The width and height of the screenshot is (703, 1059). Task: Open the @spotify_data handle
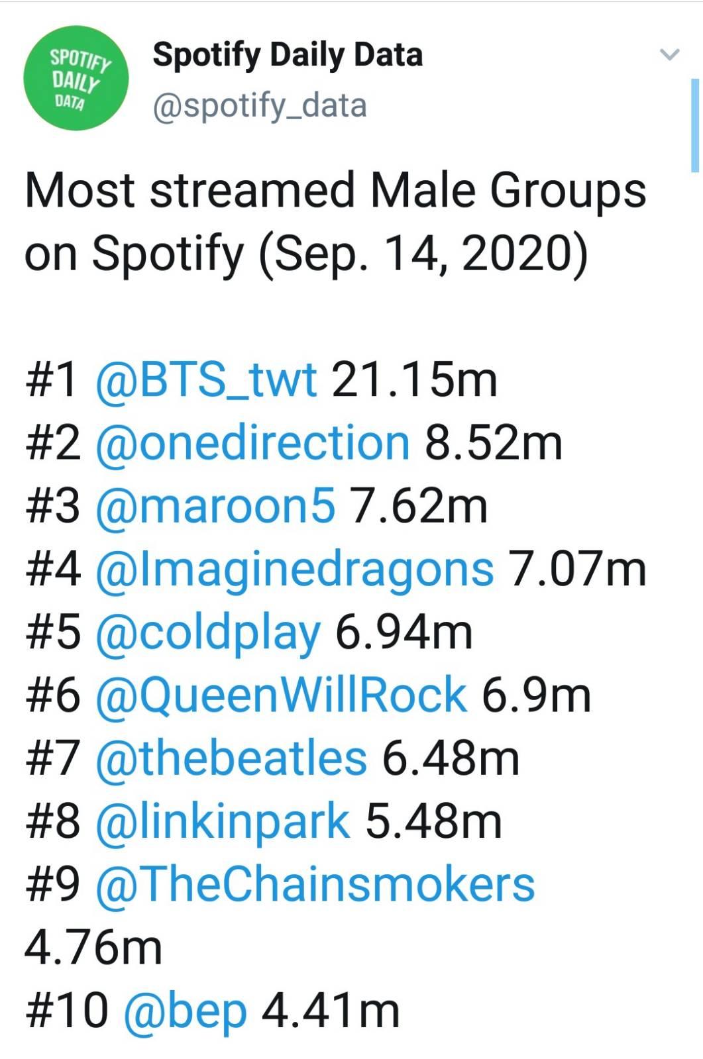pyautogui.click(x=259, y=106)
